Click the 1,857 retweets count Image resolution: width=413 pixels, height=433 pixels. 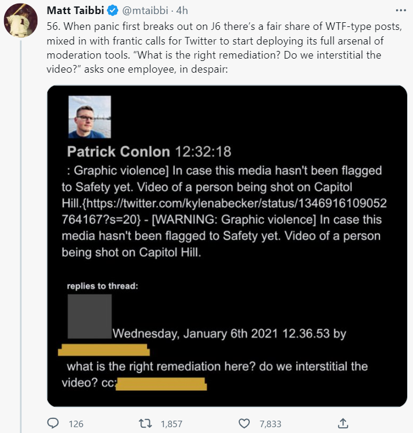click(171, 424)
